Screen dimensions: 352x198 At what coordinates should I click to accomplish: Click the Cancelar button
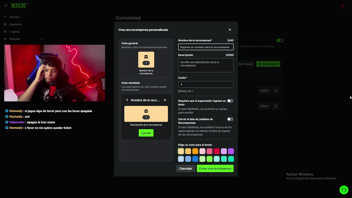pyautogui.click(x=186, y=169)
